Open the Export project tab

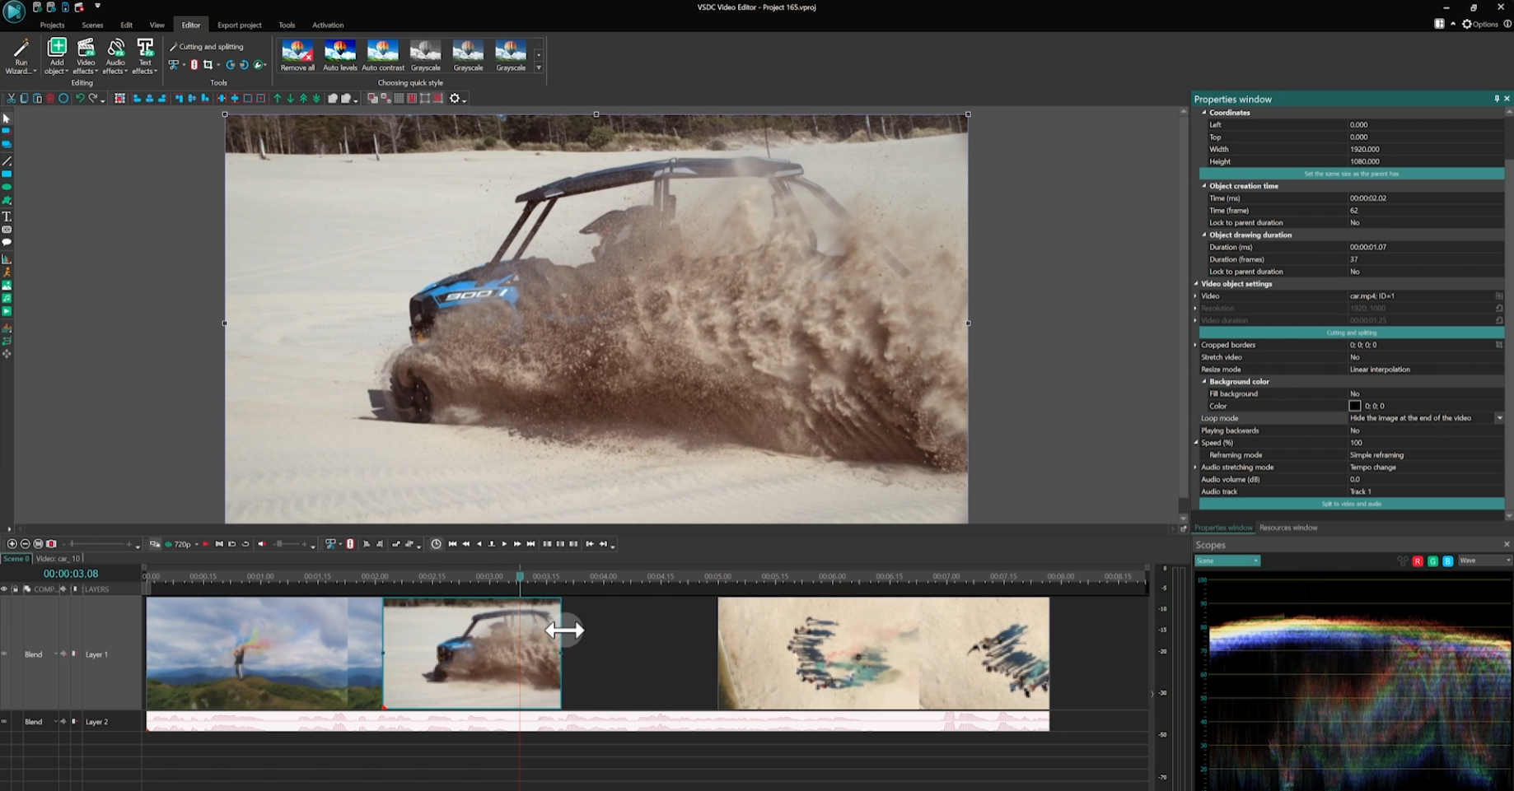tap(239, 25)
